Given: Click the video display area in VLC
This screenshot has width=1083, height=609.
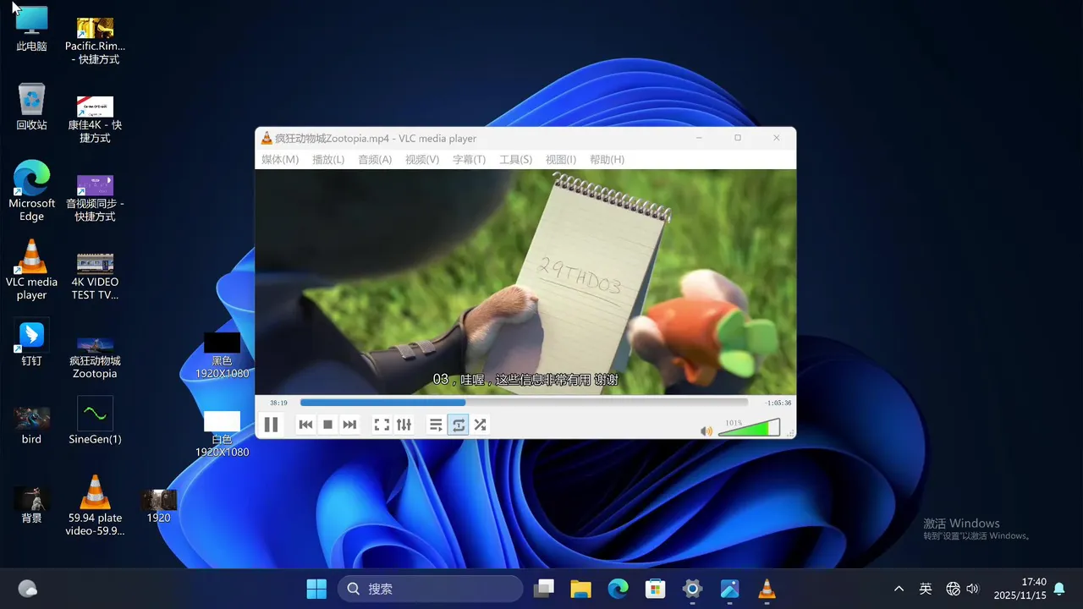Looking at the screenshot, I should [x=525, y=282].
